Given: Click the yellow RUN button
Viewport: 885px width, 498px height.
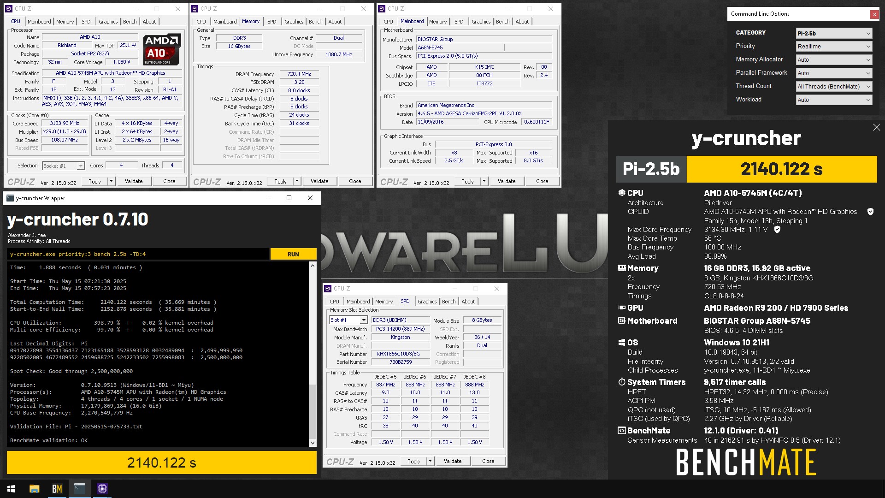Looking at the screenshot, I should click(x=293, y=254).
